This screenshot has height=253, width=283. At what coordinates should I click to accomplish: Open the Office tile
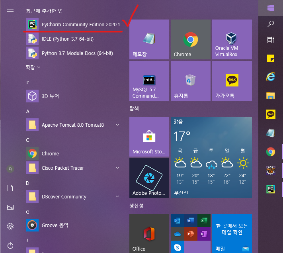click(x=149, y=233)
